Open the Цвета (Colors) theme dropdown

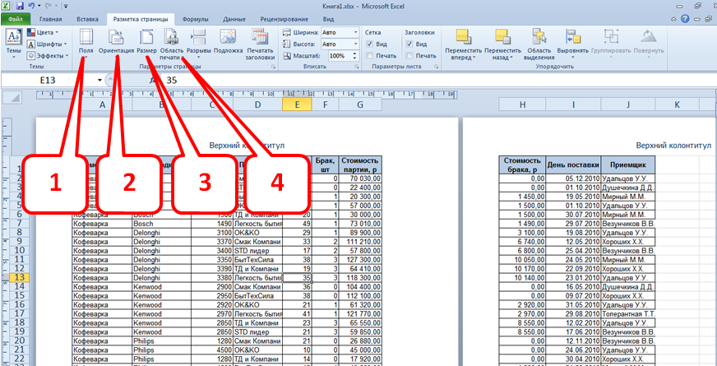(49, 32)
